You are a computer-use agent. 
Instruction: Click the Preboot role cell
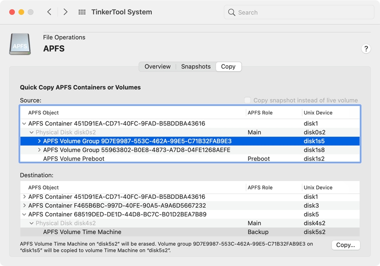[259, 158]
